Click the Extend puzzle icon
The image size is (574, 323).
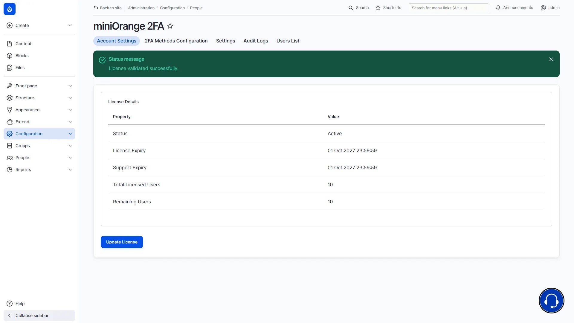point(10,122)
